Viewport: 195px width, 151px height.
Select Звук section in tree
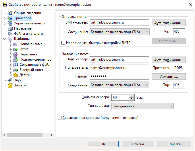coord(18,80)
